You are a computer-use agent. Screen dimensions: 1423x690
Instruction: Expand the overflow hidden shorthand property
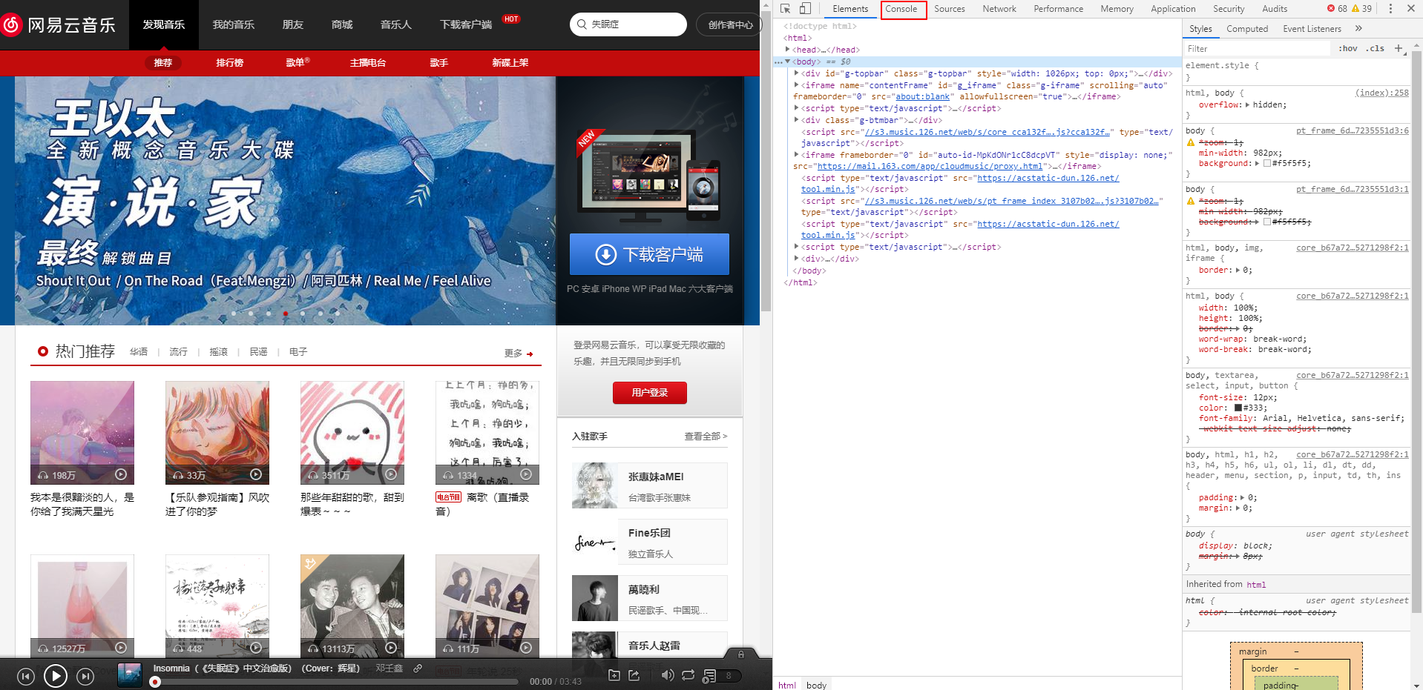pyautogui.click(x=1247, y=105)
